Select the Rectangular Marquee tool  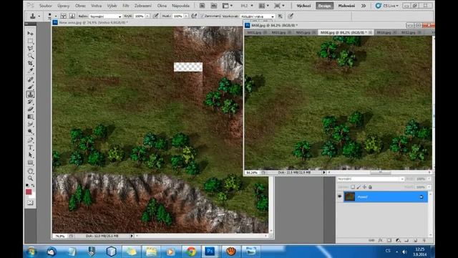pos(30,41)
